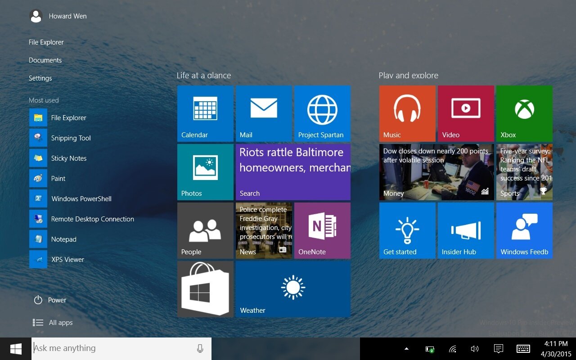
Task: Open the Windows Feedback tile
Action: [524, 230]
